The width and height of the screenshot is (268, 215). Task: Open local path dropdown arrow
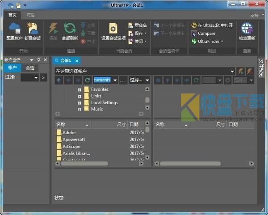(115, 80)
